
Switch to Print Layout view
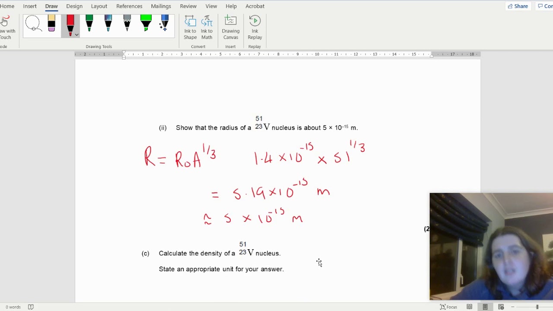tap(485, 307)
